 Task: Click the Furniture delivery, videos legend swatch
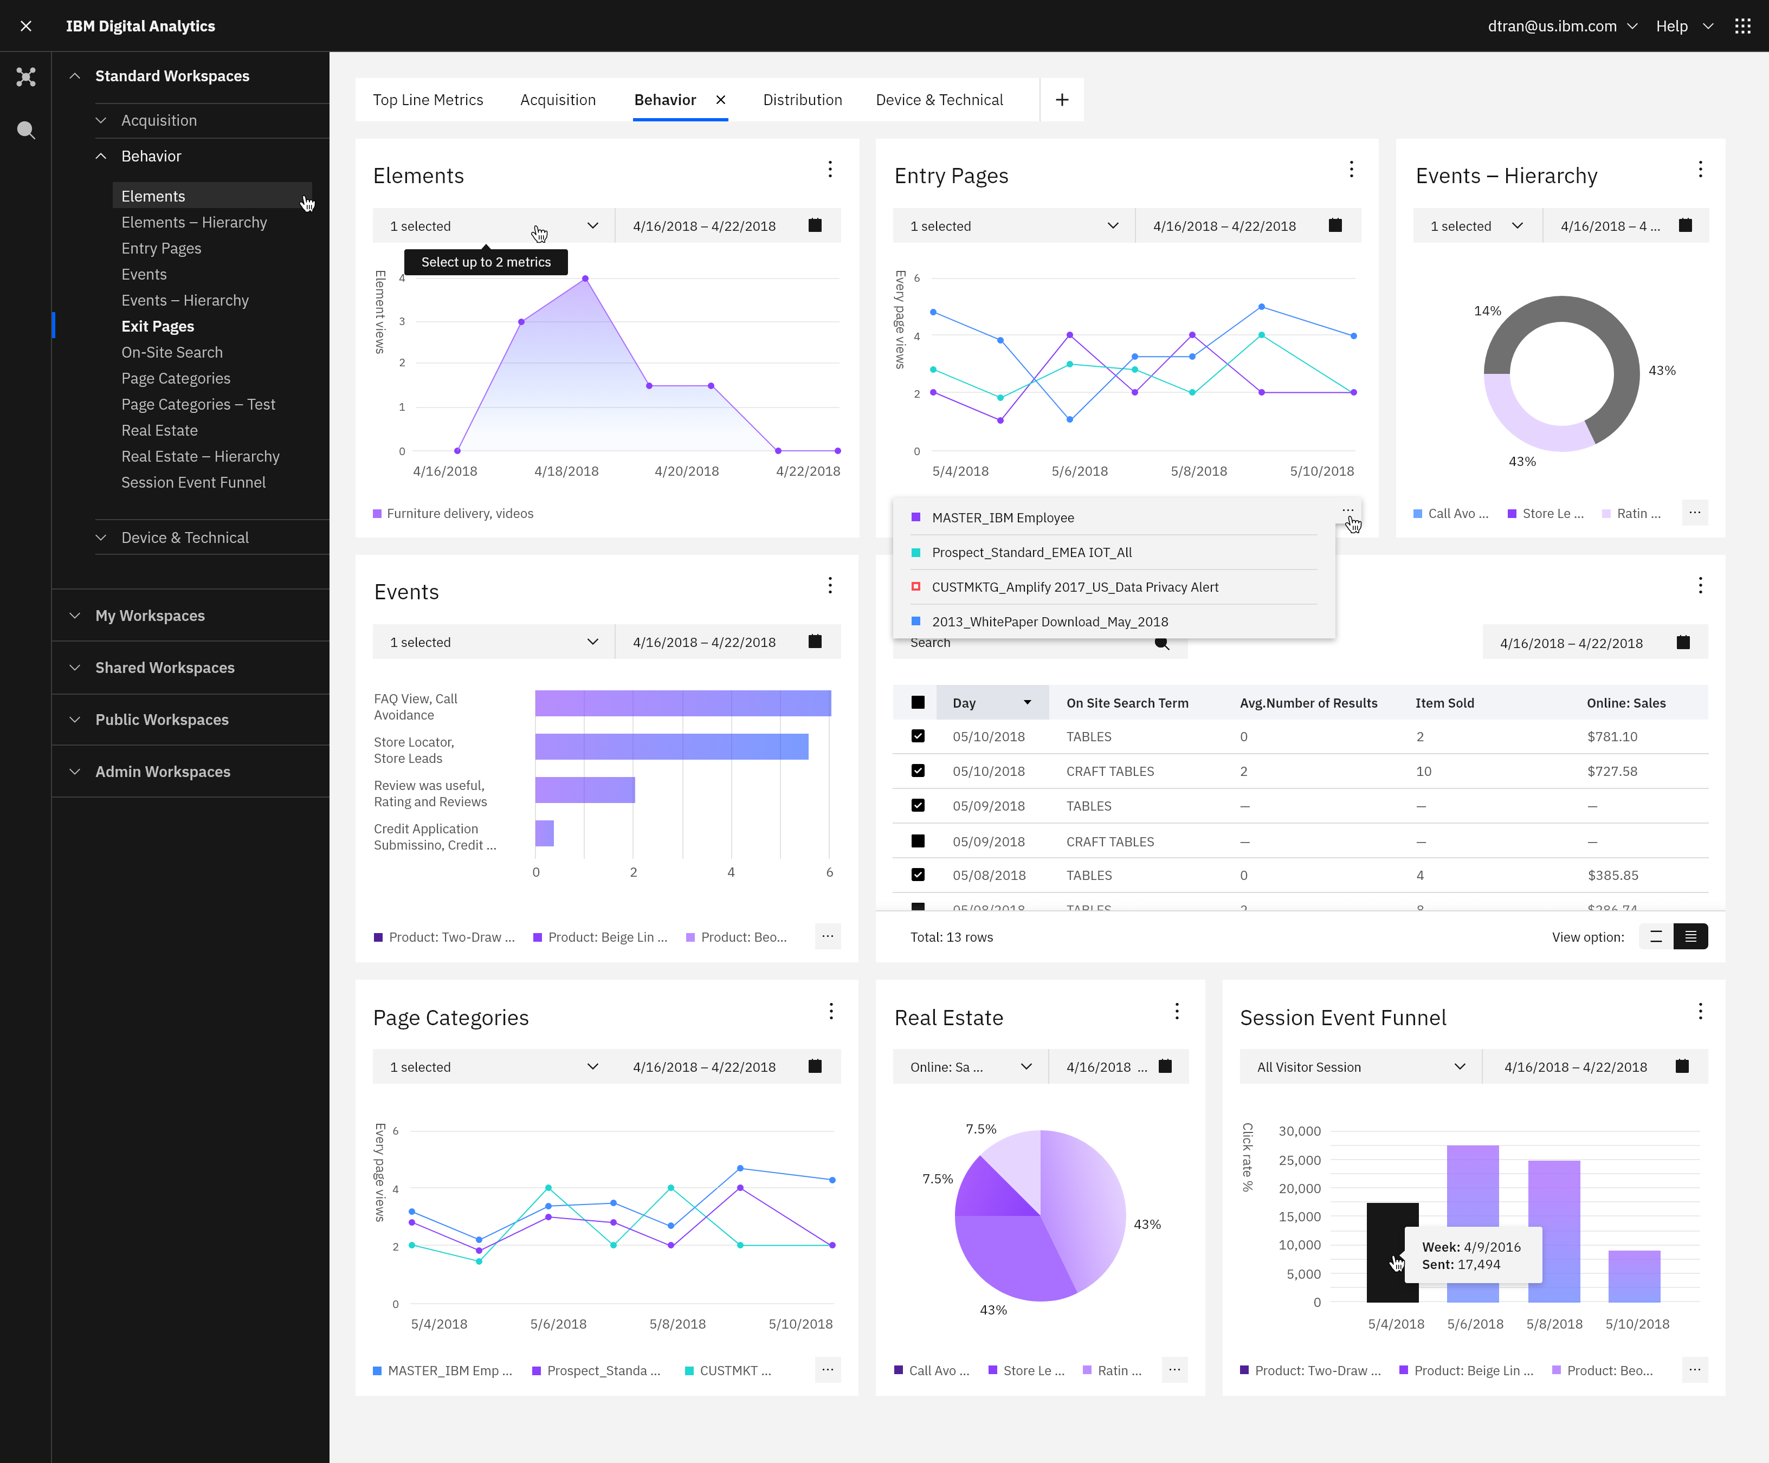pos(377,514)
